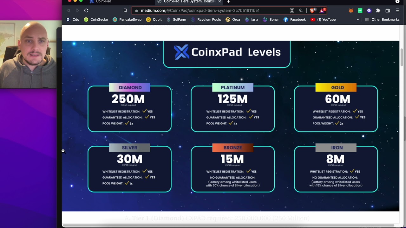
Task: Open the MetaMask fox extension
Action: pyautogui.click(x=351, y=10)
